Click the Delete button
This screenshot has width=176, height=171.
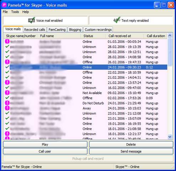coord(131,145)
